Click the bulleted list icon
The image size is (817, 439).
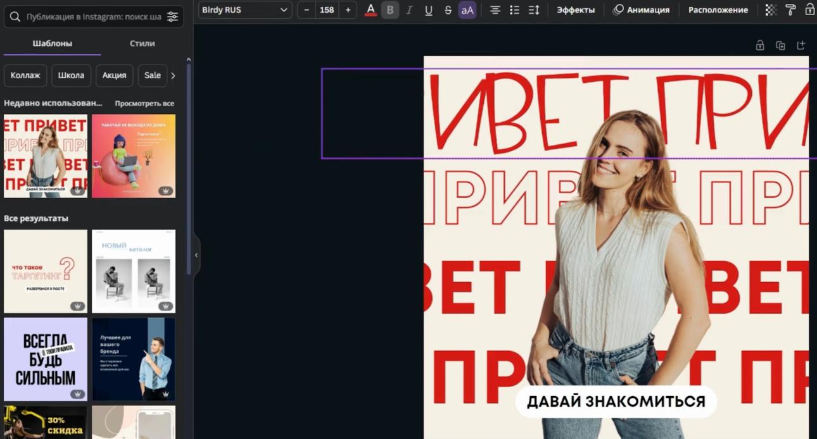(514, 10)
